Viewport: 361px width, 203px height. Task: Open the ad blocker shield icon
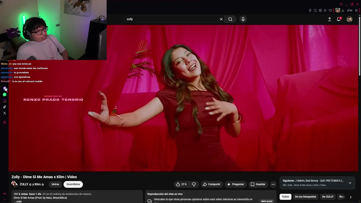(x=320, y=10)
